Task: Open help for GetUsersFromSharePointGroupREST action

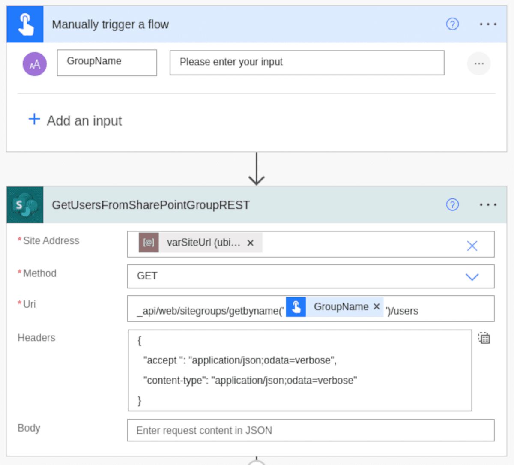Action: (x=452, y=205)
